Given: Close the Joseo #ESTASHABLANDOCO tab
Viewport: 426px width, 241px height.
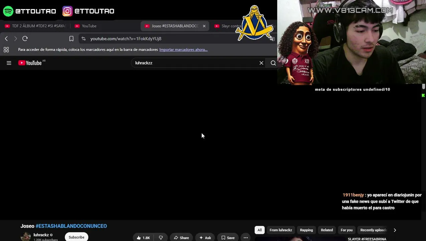Looking at the screenshot, I should (204, 26).
